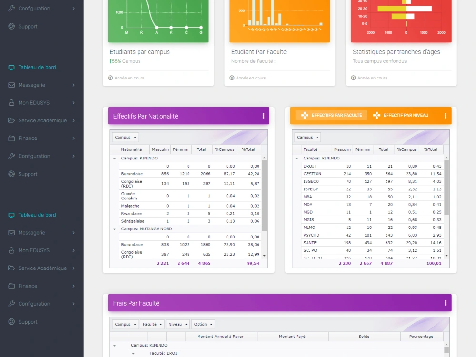Click the orange Etudiant Par Faculté chart
The height and width of the screenshot is (357, 476).
click(x=279, y=20)
